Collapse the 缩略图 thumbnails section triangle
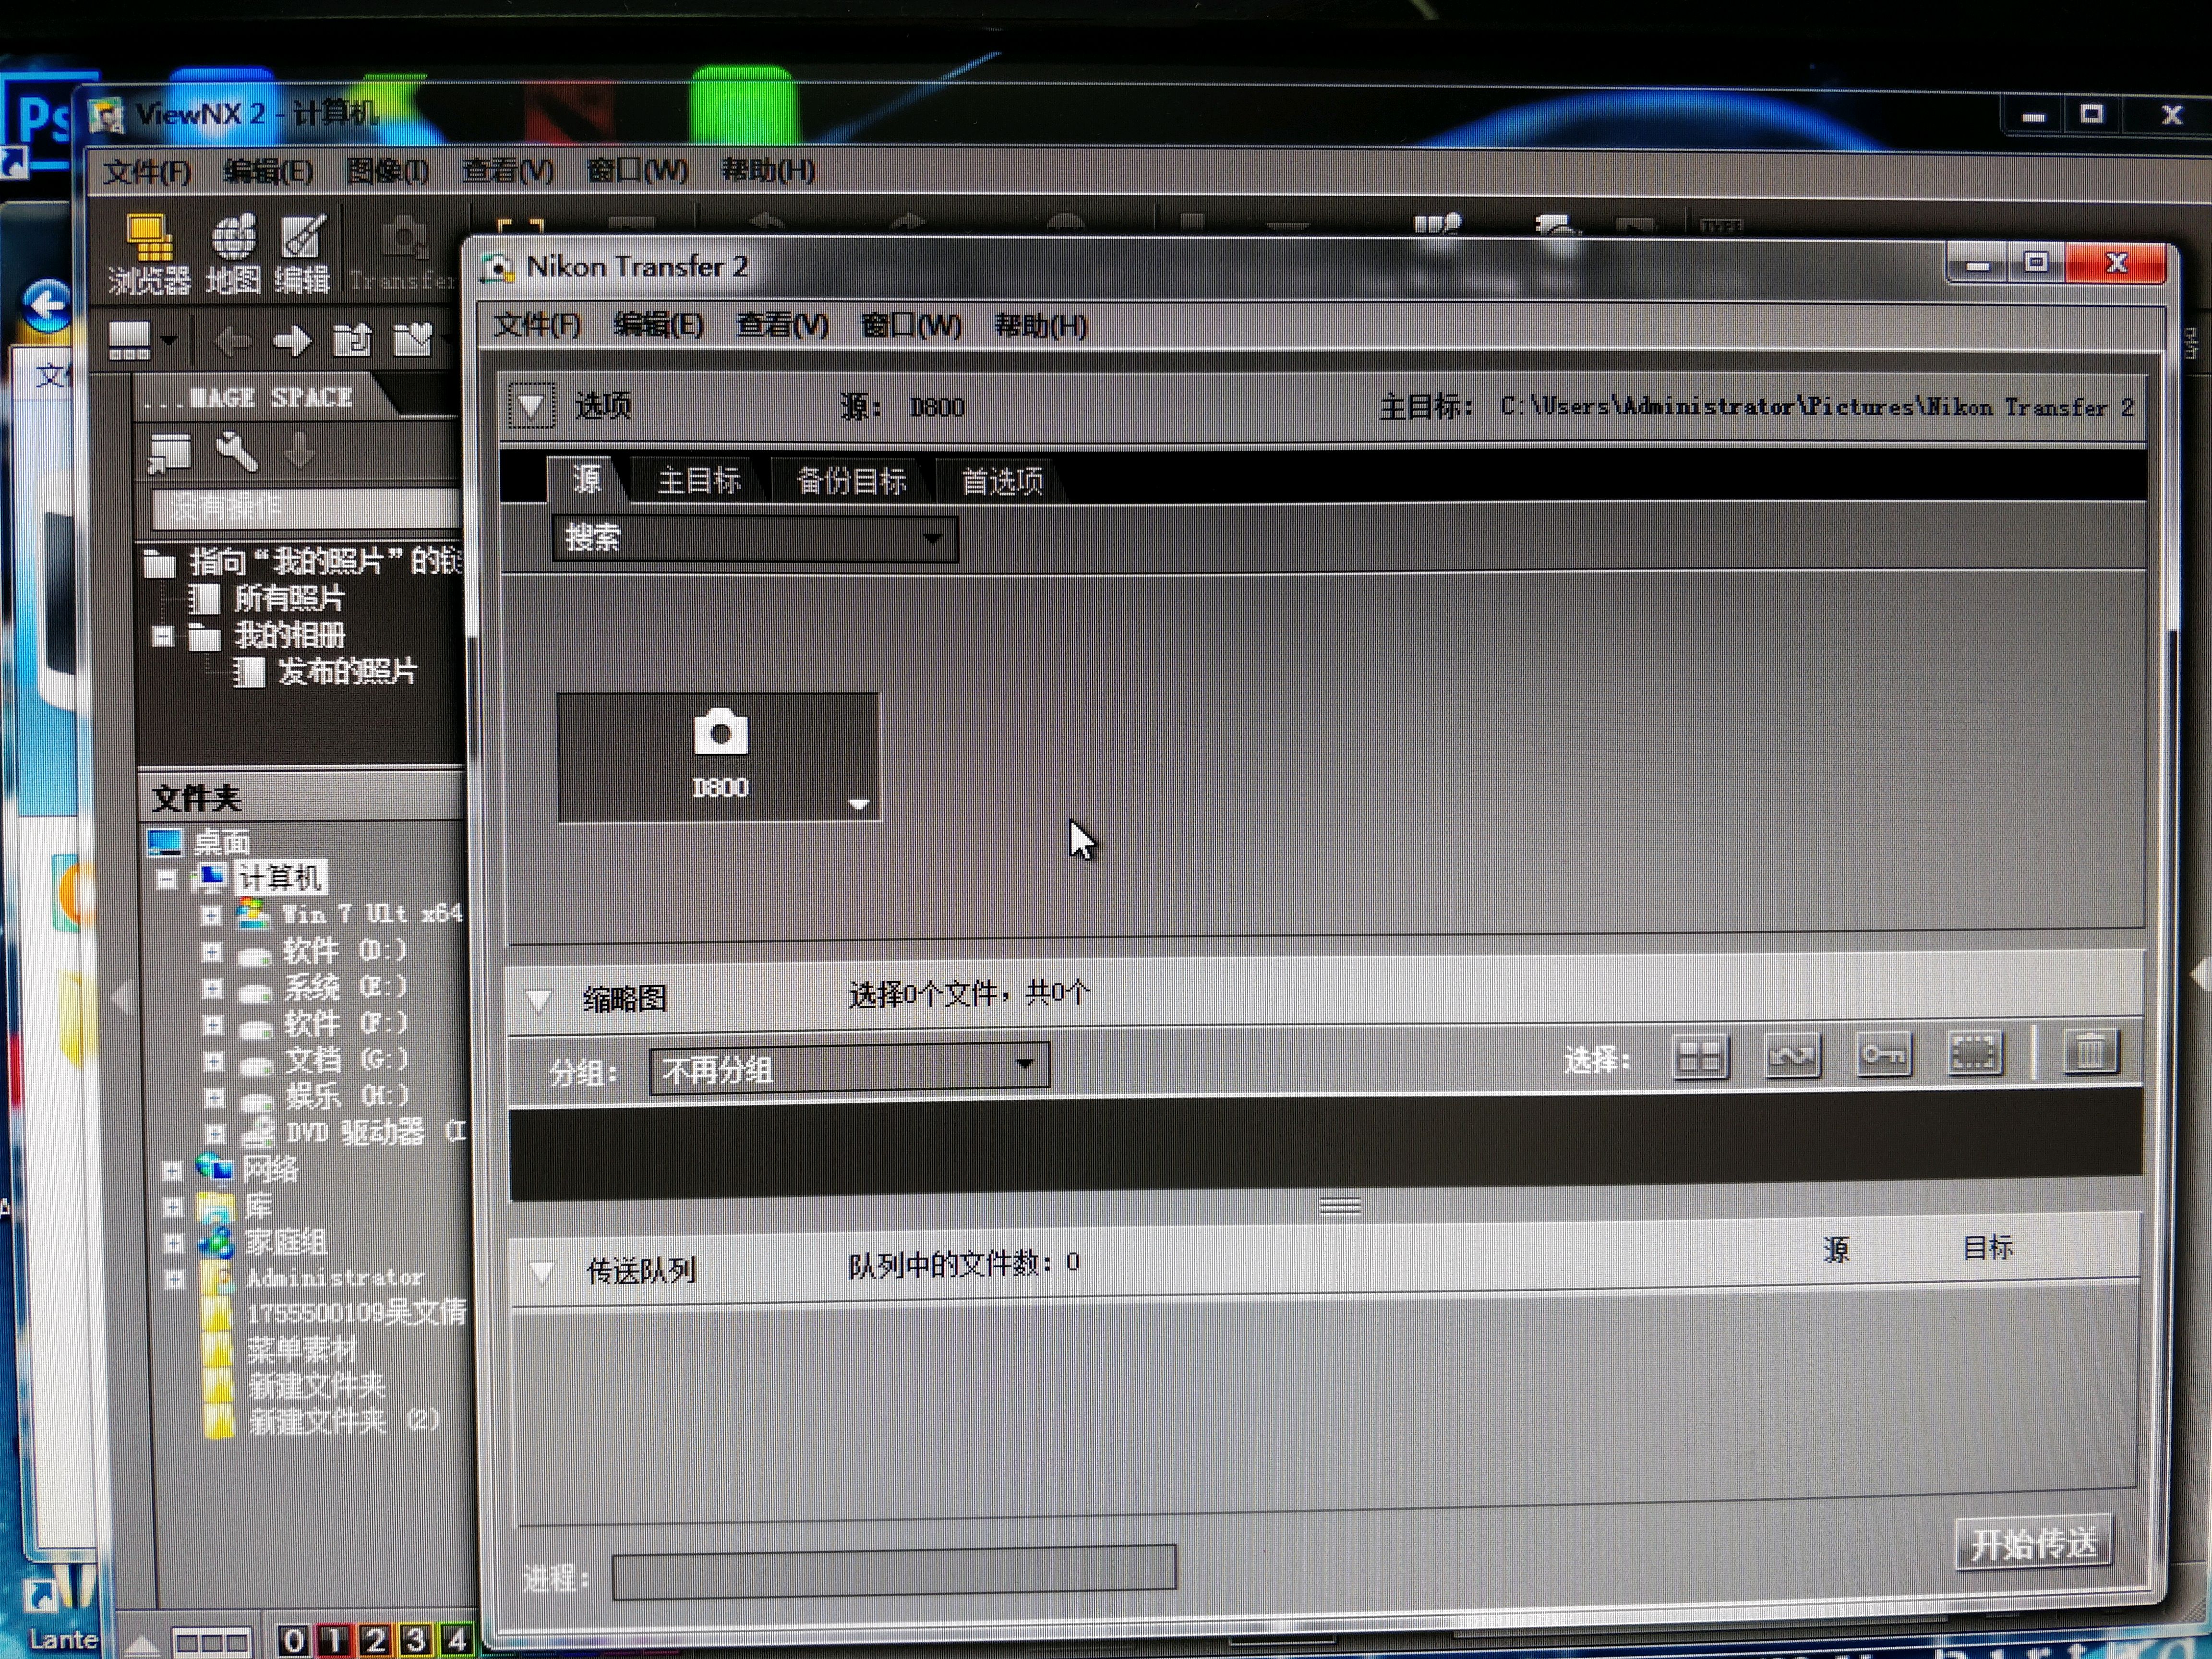 539,999
